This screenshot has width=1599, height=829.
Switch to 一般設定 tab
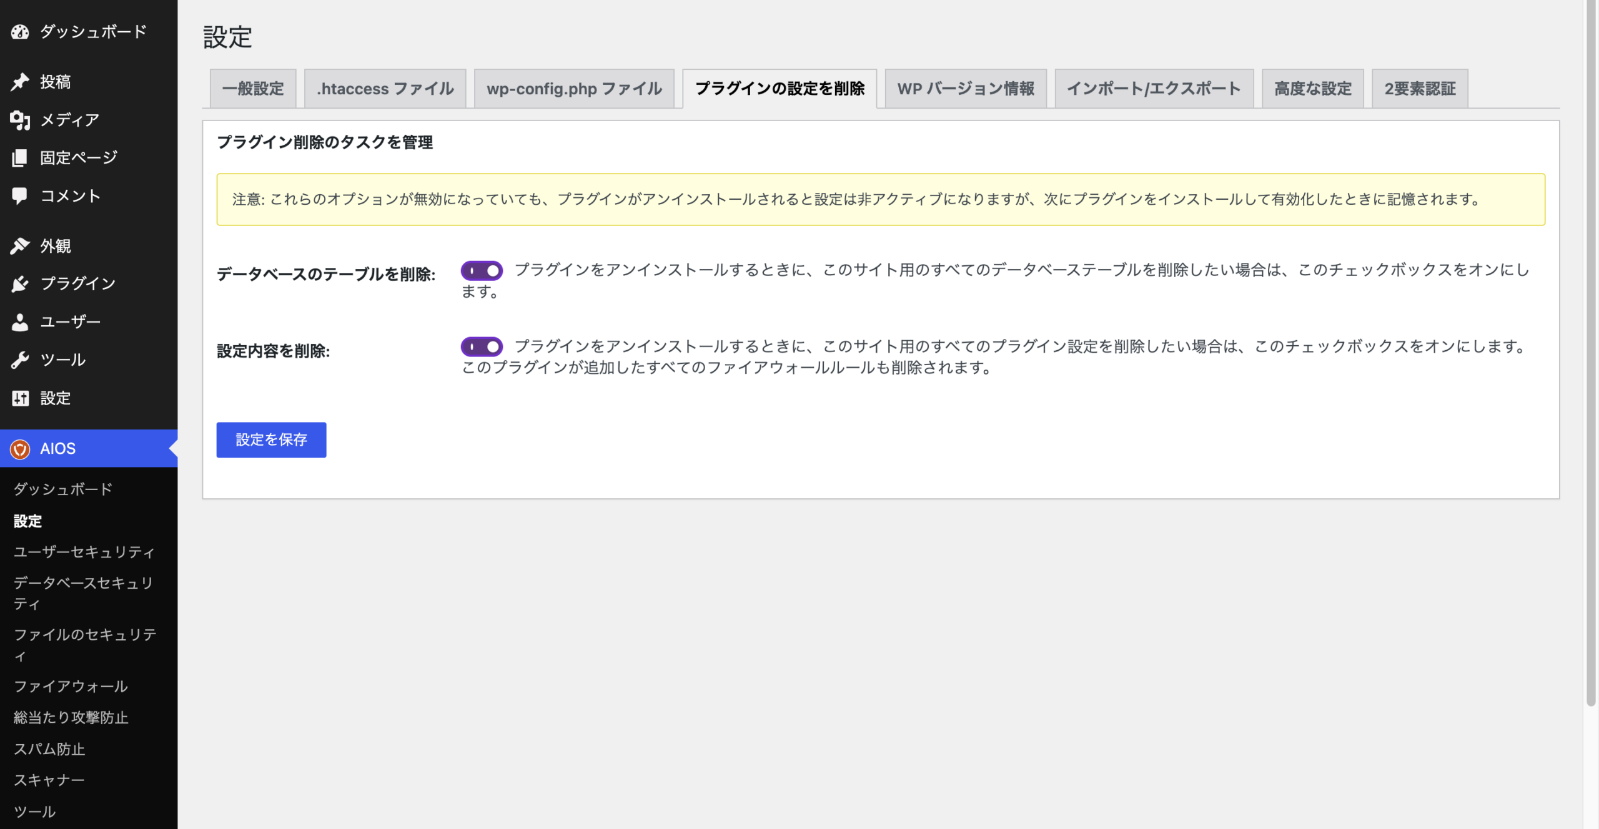pos(253,89)
